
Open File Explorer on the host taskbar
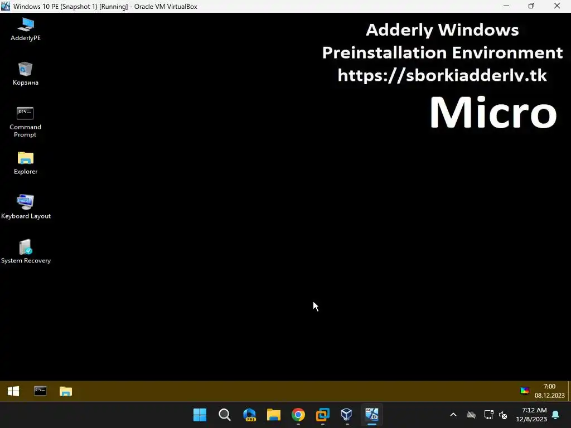pyautogui.click(x=274, y=415)
